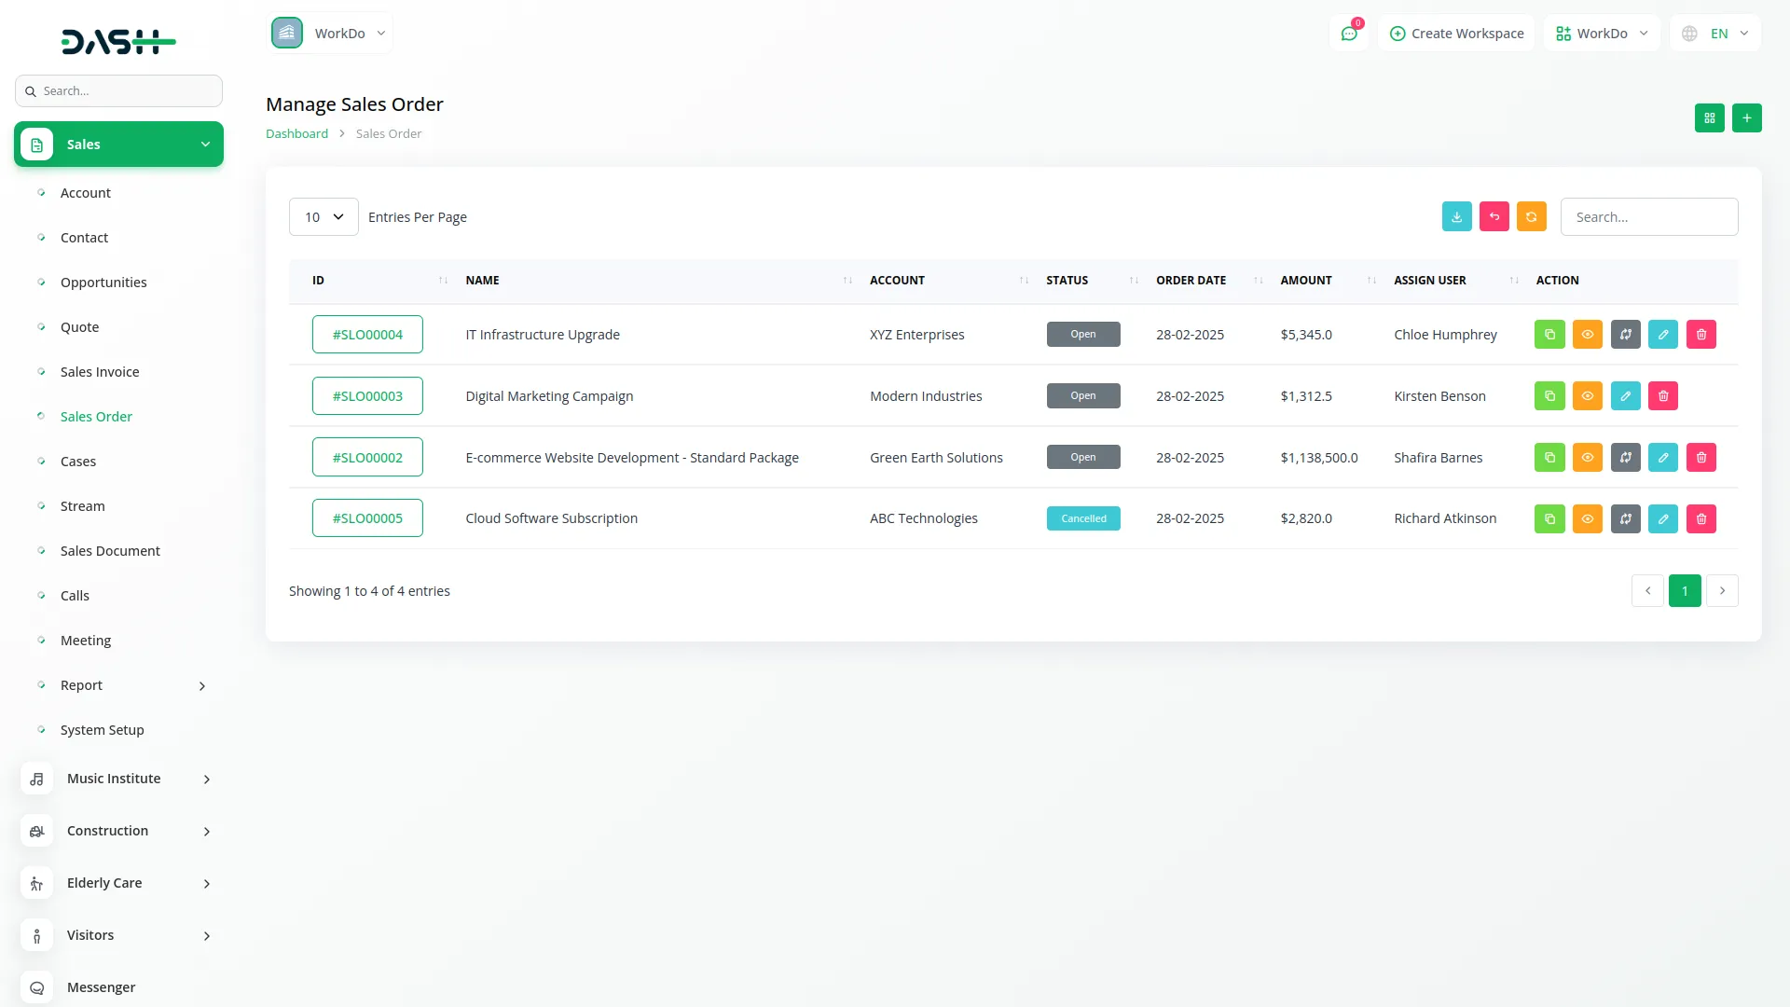
Task: Open order link #SLO00004
Action: [x=367, y=335]
